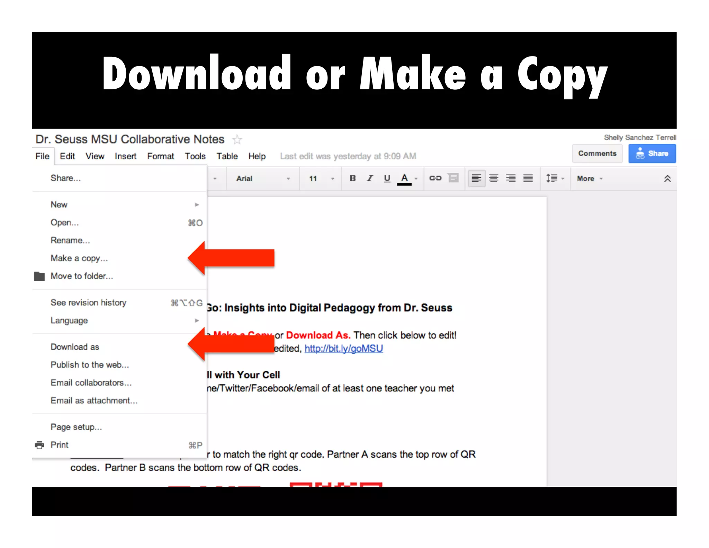Open See revision history
This screenshot has height=548, width=709.
pos(119,303)
